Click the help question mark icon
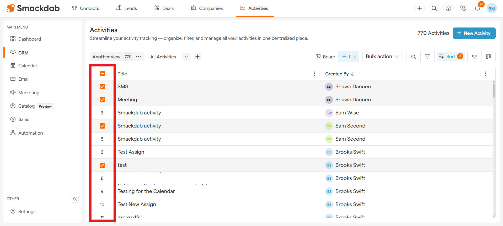 point(448,8)
